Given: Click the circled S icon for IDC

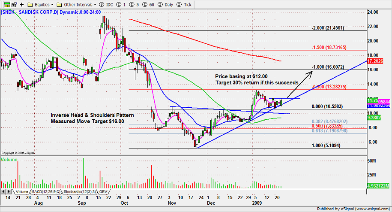Looking at the screenshot, I should 102,4.
